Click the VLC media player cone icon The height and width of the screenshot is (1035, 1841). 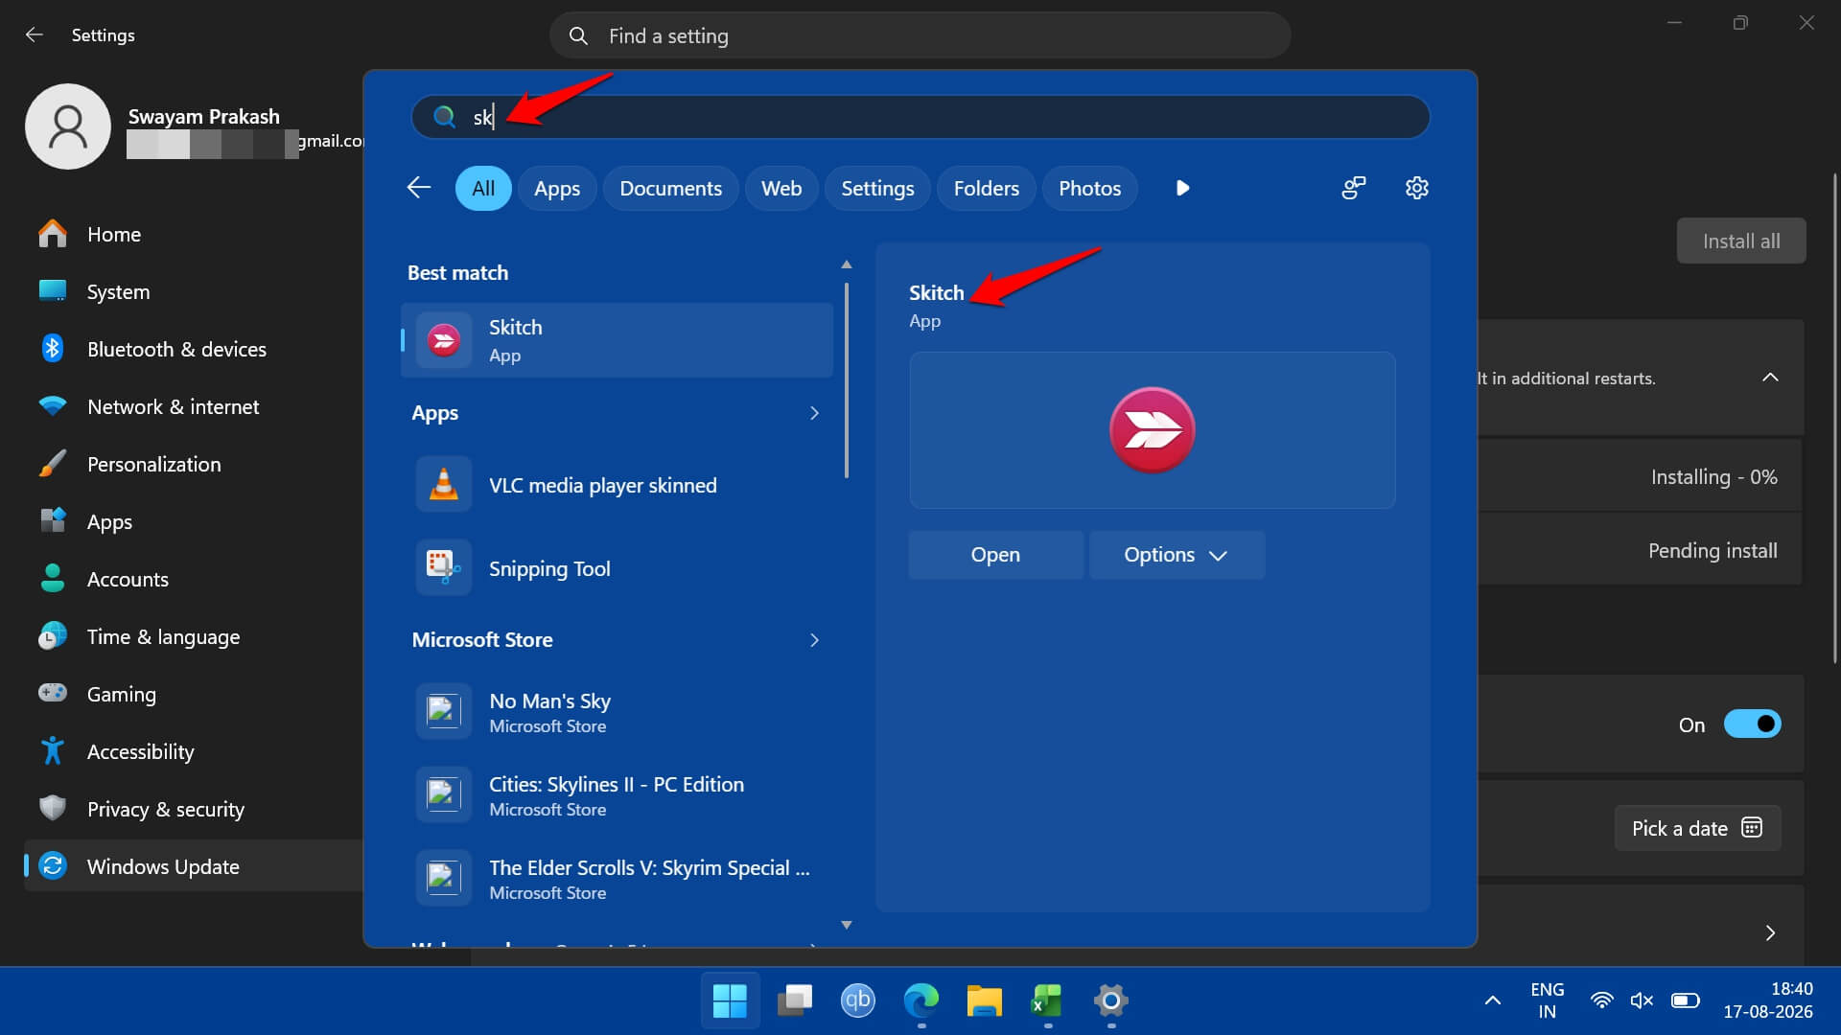pyautogui.click(x=443, y=485)
